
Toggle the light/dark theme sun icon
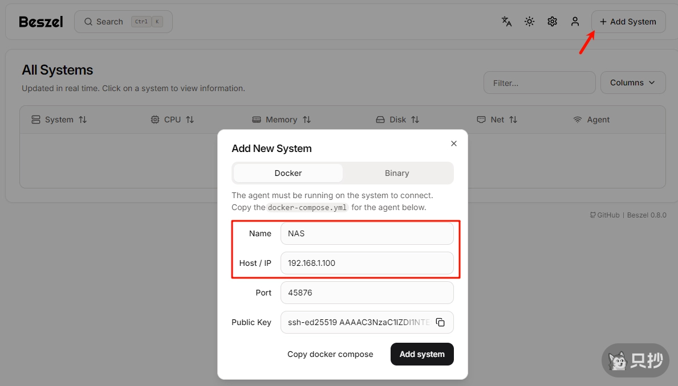click(529, 22)
